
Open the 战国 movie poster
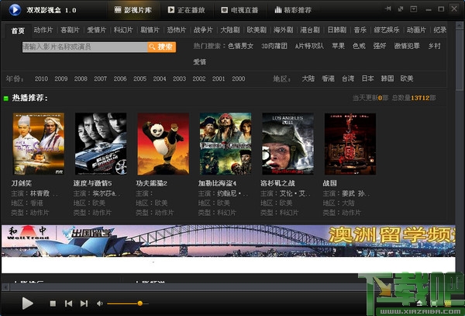coord(350,144)
